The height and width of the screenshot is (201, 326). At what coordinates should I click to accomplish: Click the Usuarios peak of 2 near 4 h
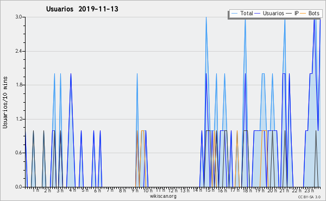(71, 74)
